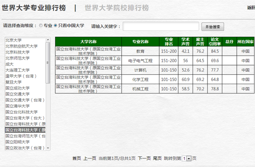The height and width of the screenshot is (167, 255).
Task: Click the 教育 major cell
Action: click(x=140, y=51)
